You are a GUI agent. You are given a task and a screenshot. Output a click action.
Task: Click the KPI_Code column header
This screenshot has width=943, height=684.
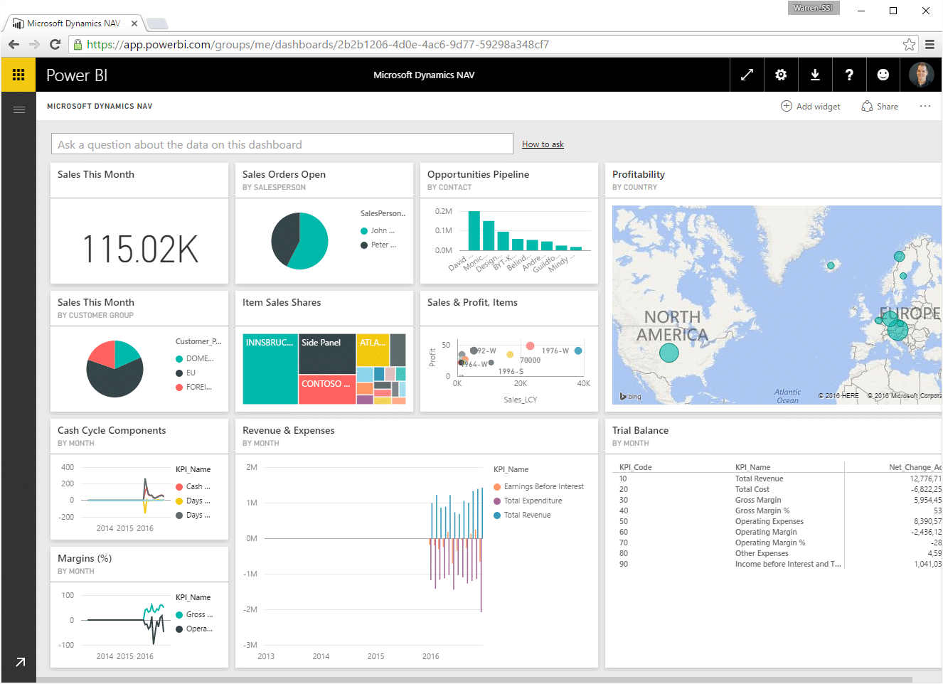(x=635, y=467)
